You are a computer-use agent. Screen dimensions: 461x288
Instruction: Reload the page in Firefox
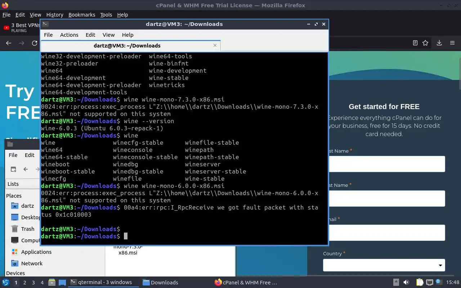point(35,43)
